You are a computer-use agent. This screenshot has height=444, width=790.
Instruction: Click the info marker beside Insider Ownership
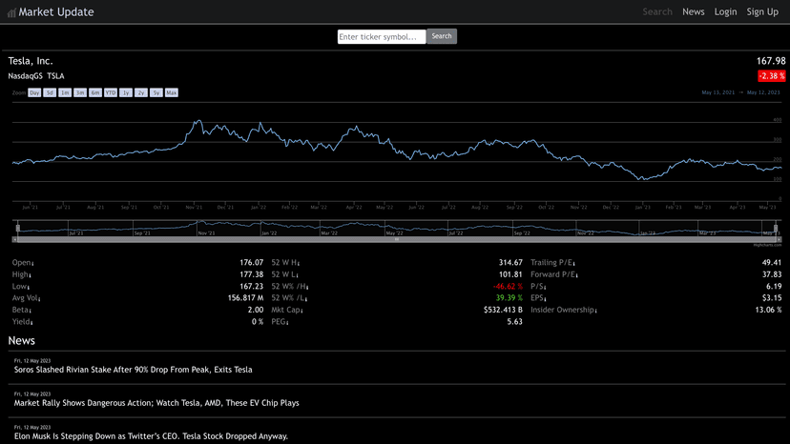(x=594, y=311)
